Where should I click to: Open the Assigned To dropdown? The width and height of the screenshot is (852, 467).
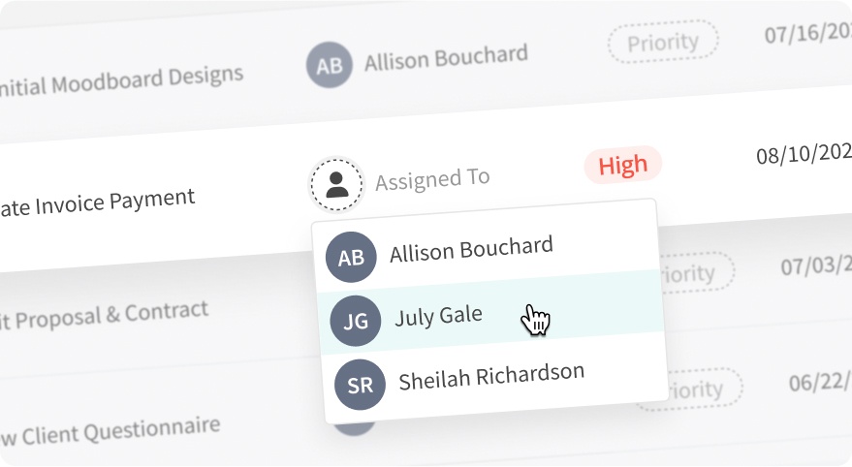[432, 179]
